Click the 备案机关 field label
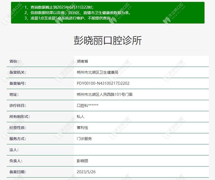The height and width of the screenshot is (180, 215). [18, 72]
